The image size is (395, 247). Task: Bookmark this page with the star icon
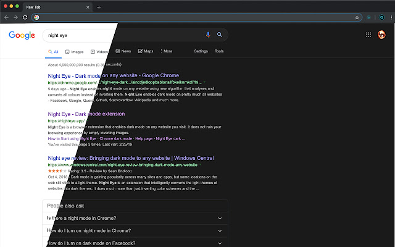pos(357,18)
